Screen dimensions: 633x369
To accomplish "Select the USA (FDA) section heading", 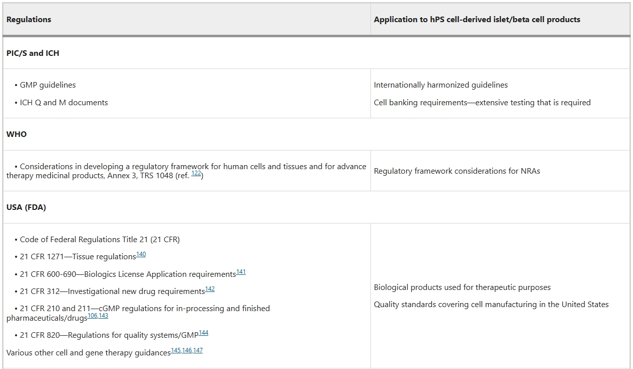I will (26, 207).
